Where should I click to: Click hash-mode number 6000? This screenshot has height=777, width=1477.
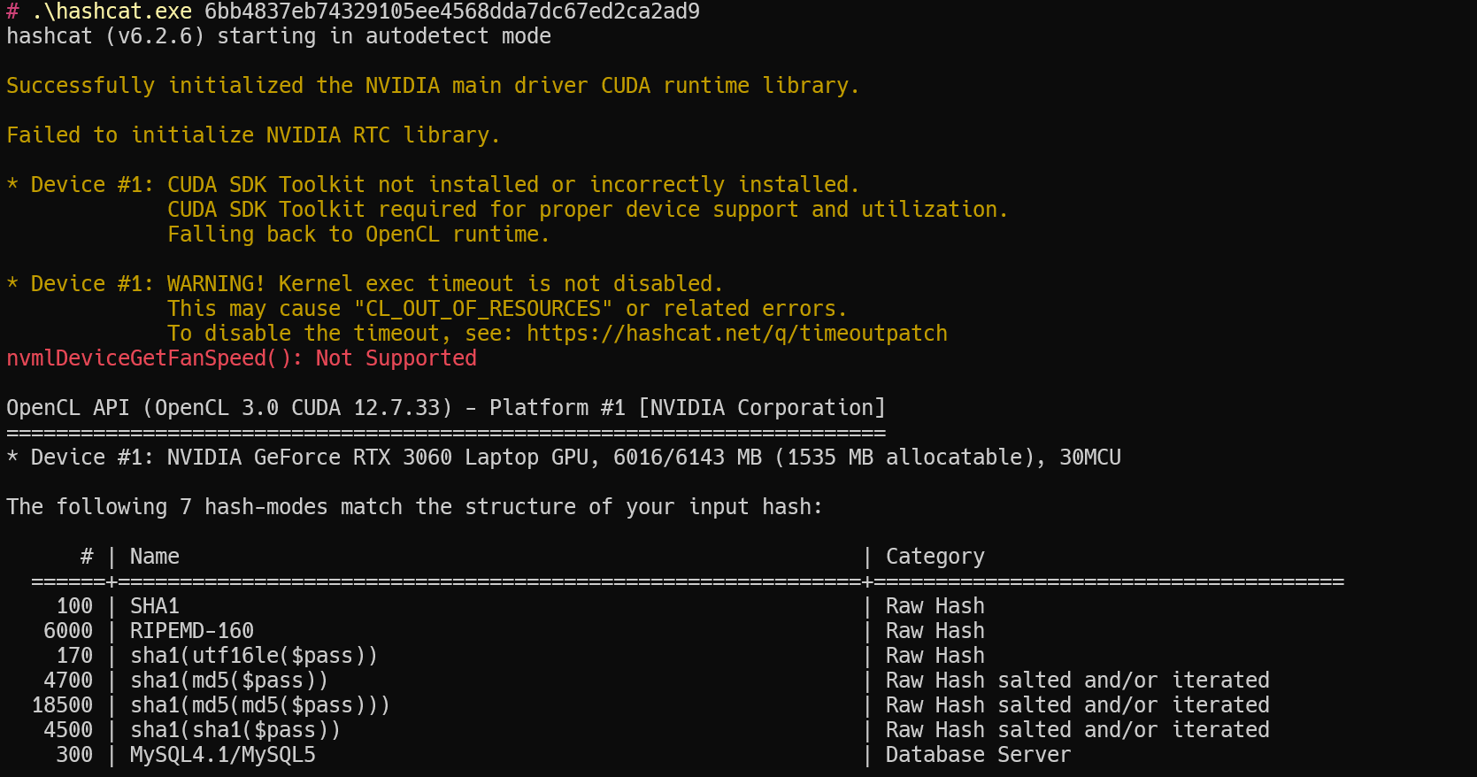click(x=68, y=631)
